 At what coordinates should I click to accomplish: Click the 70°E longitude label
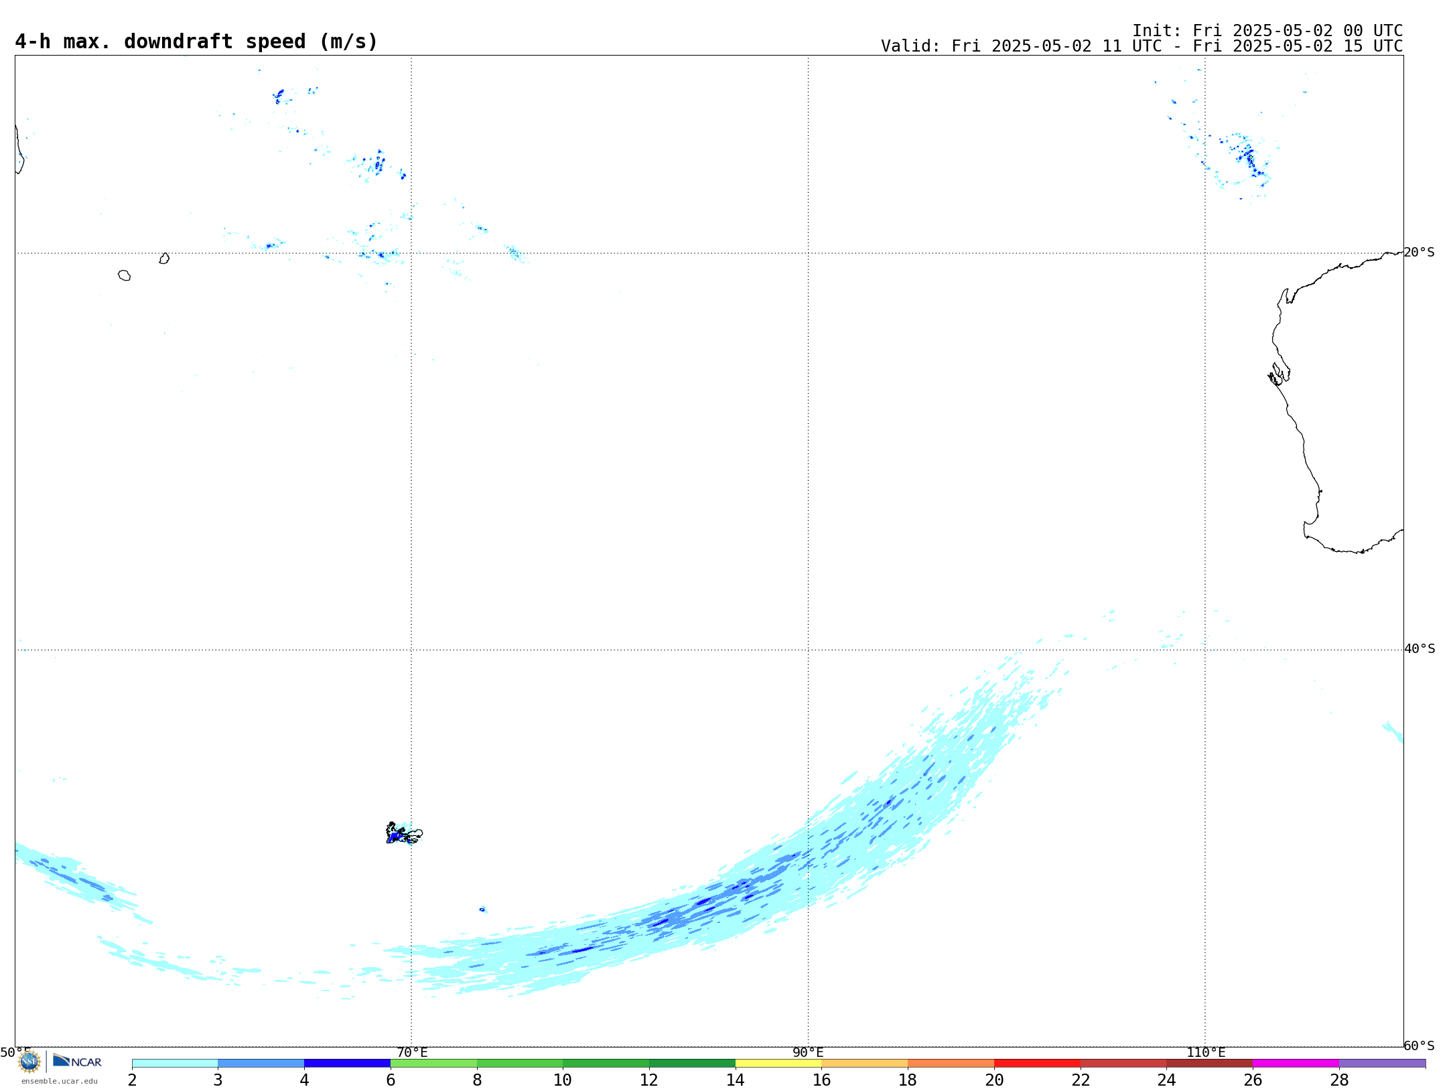(412, 1052)
